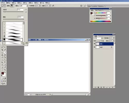Select the History Brush tool
Viewport: 129px width, 103px height.
click(5, 55)
